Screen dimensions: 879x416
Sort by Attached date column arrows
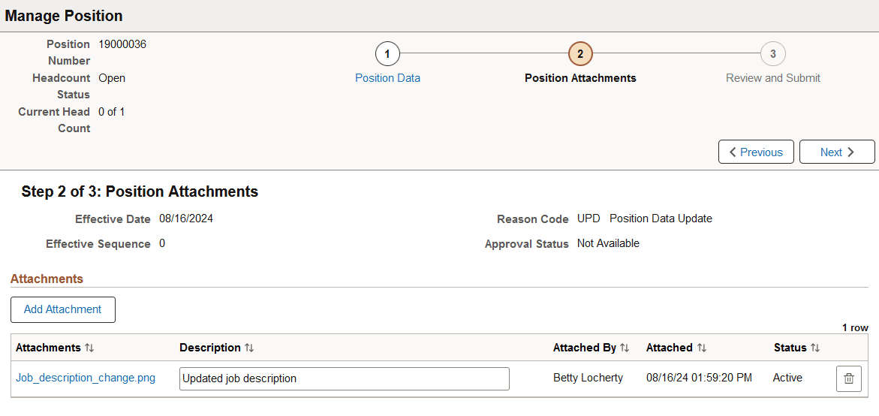(x=701, y=348)
